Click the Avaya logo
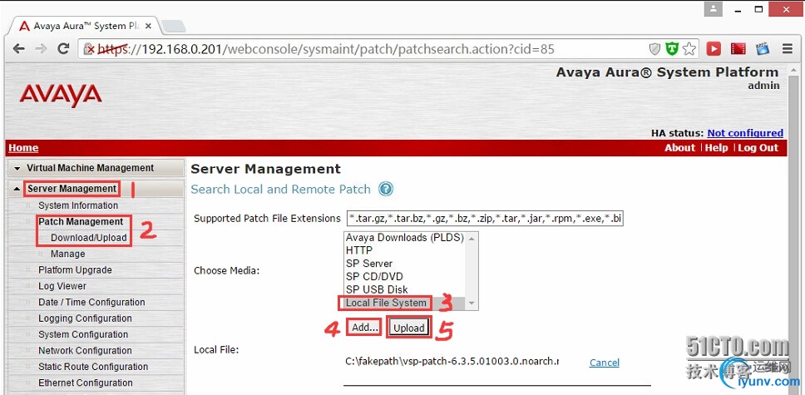The image size is (805, 395). [61, 96]
